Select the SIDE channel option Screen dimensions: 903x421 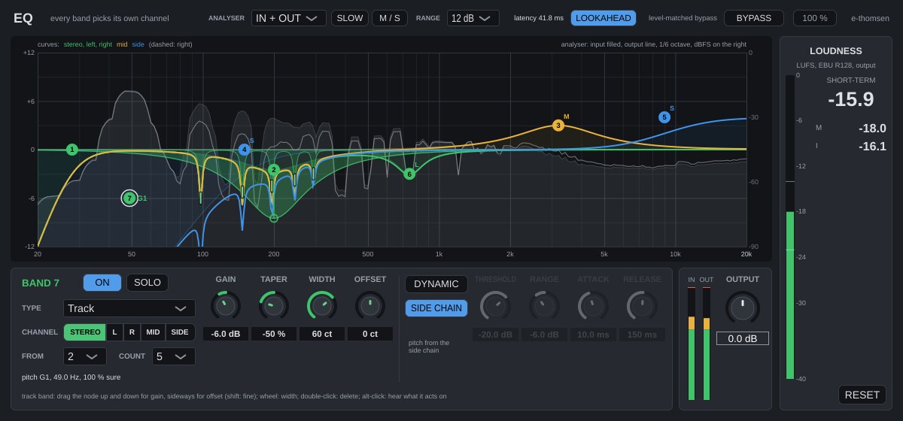(x=180, y=332)
